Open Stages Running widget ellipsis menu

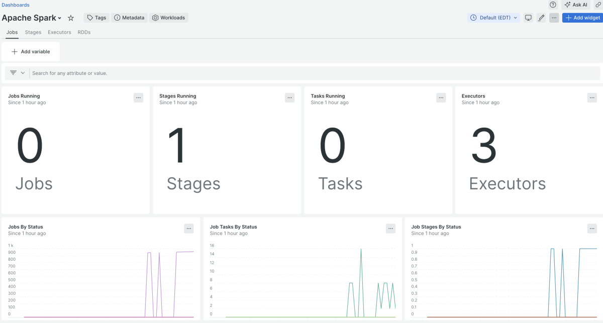(289, 98)
